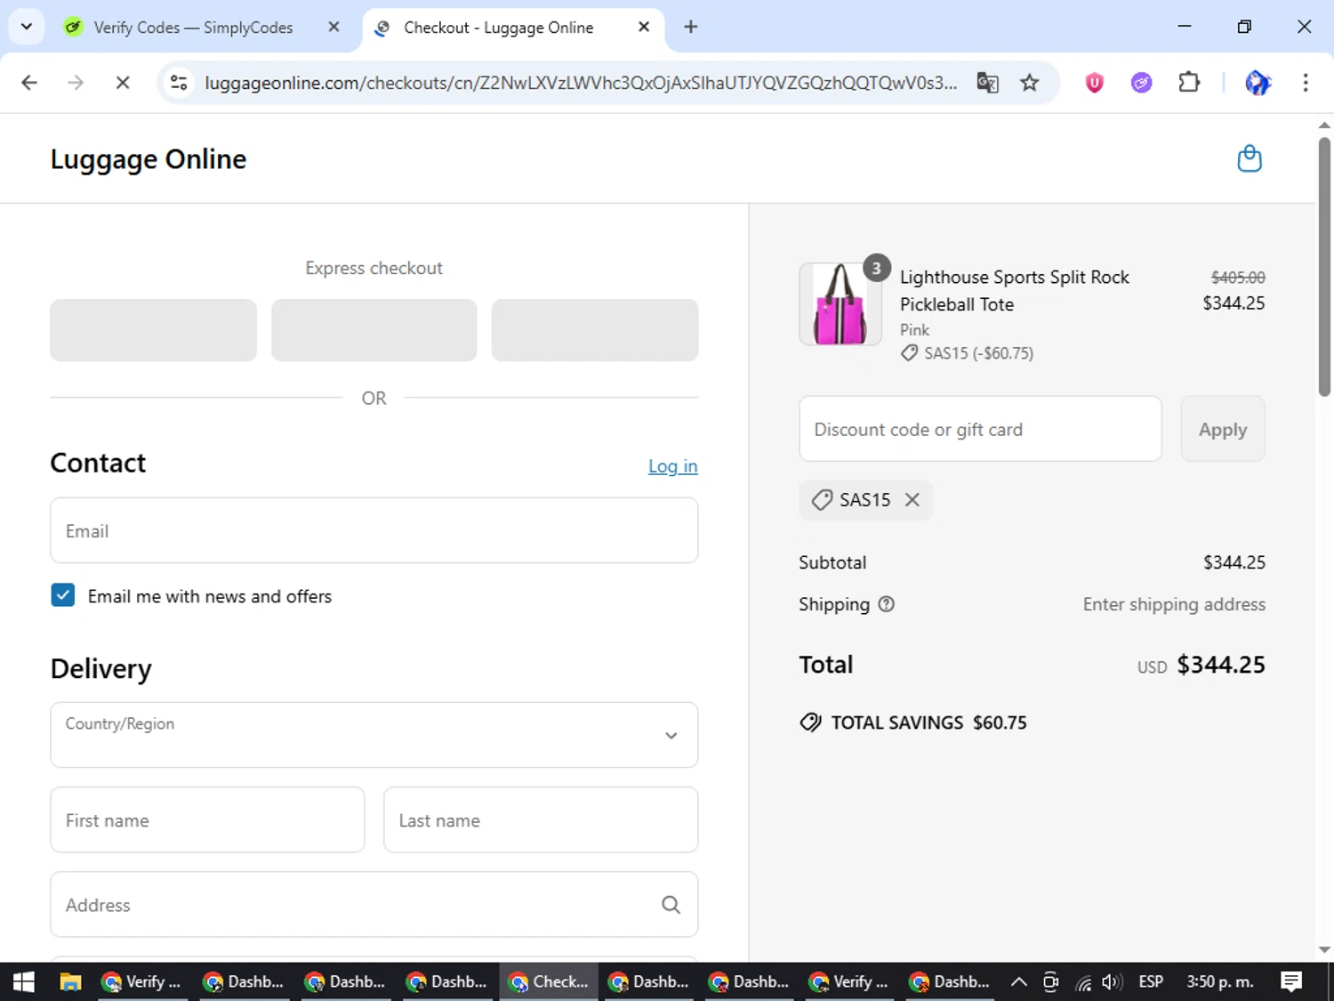Click the translate page icon

pyautogui.click(x=987, y=83)
